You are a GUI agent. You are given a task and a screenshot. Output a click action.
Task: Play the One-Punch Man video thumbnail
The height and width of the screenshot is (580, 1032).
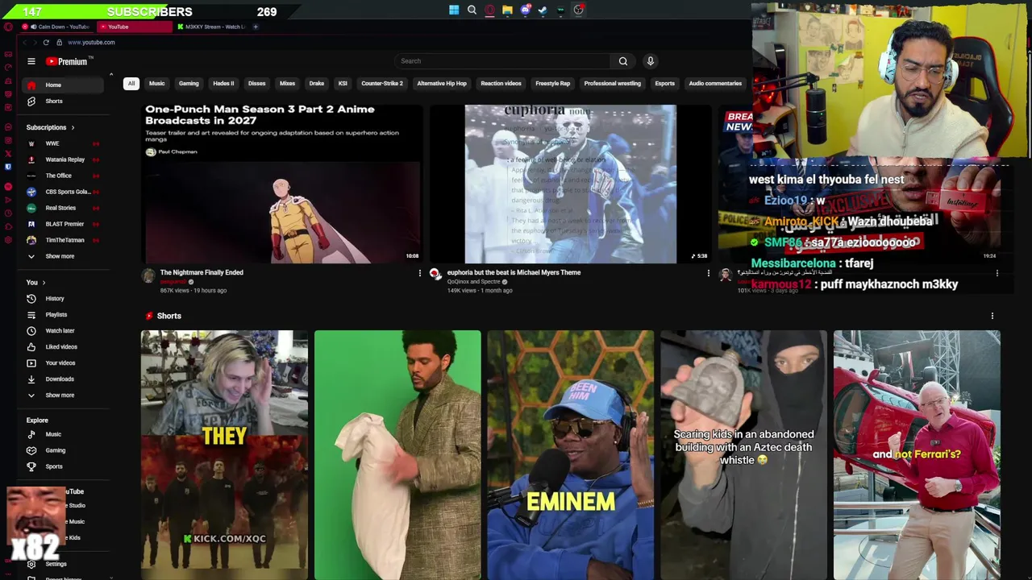(x=282, y=184)
